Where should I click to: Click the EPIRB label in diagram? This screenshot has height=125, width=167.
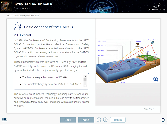(x=123, y=82)
